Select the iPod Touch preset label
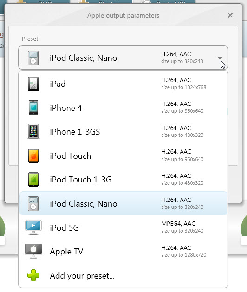The image size is (247, 292). point(71,156)
